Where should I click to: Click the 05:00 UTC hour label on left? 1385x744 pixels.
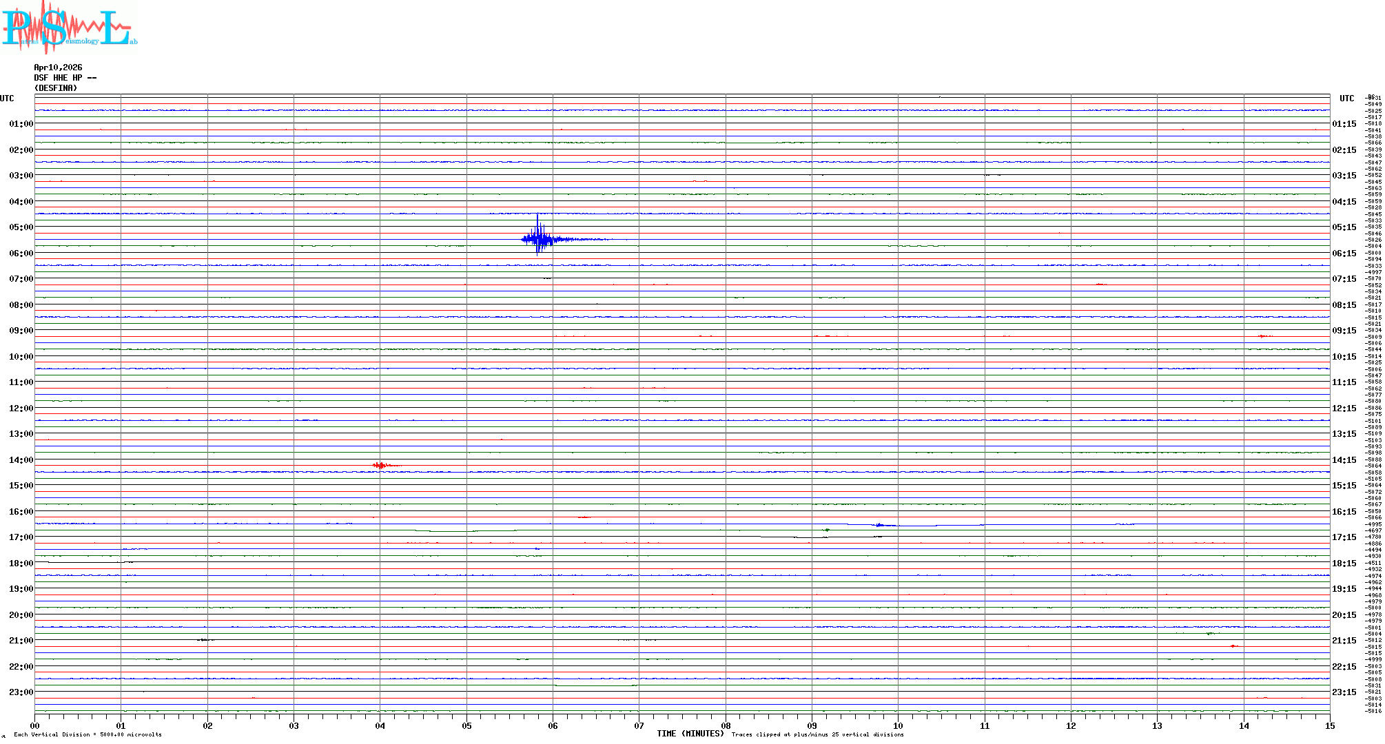pyautogui.click(x=21, y=227)
